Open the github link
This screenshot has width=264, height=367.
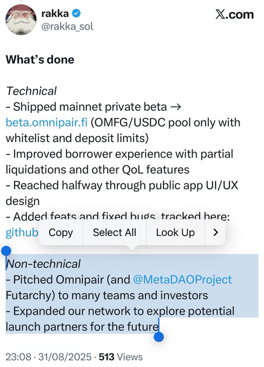pos(22,233)
